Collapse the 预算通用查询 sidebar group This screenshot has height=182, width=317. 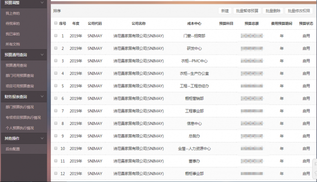tap(42, 55)
